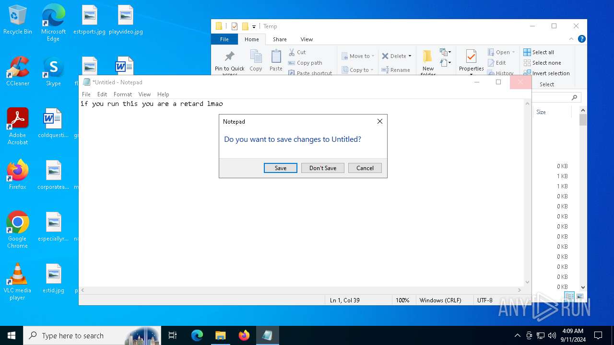The image size is (614, 345).
Task: Switch Explorer to details view icon
Action: [x=569, y=296]
